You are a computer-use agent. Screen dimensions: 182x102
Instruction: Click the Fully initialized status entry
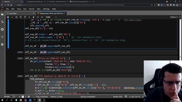[40, 97]
